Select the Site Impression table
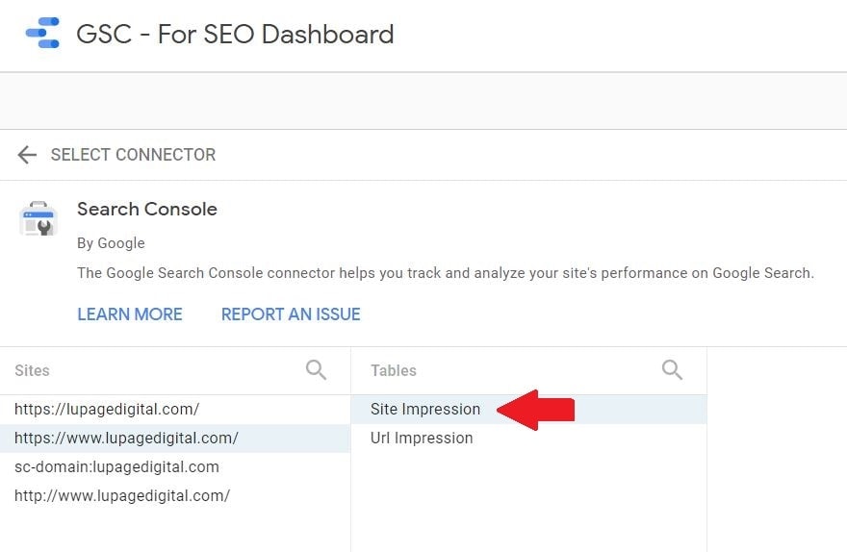The image size is (847, 552). click(x=528, y=409)
